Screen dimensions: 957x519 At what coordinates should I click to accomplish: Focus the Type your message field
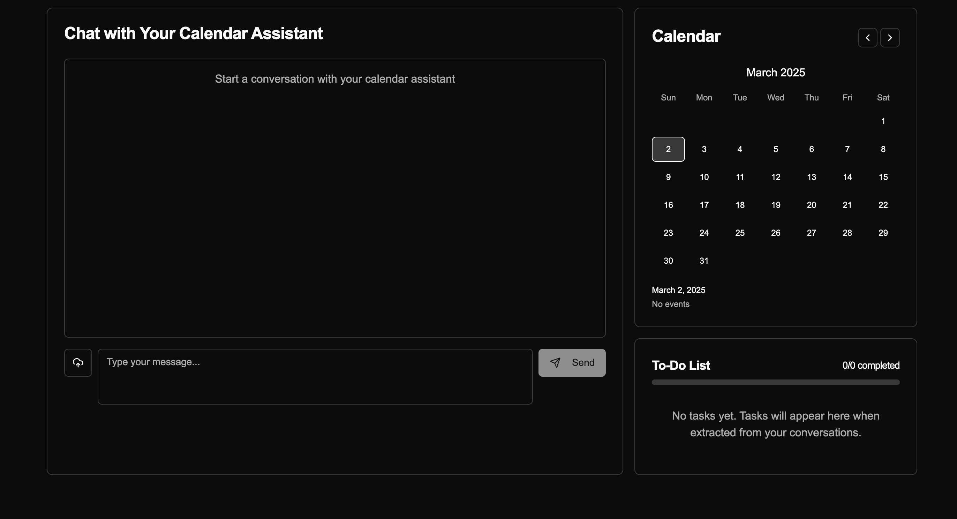pyautogui.click(x=315, y=376)
